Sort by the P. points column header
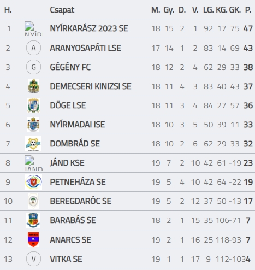Image resolution: width=255 pixels, height=270 pixels. (x=248, y=10)
